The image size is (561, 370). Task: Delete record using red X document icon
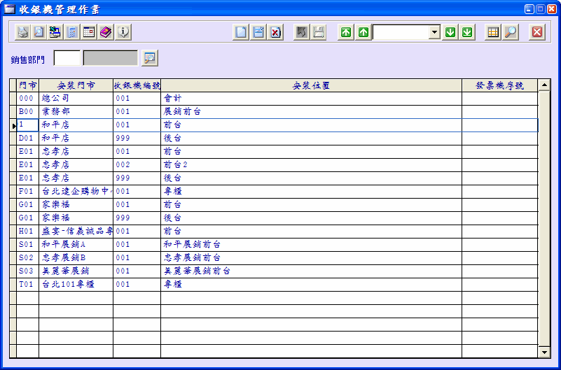(x=276, y=32)
